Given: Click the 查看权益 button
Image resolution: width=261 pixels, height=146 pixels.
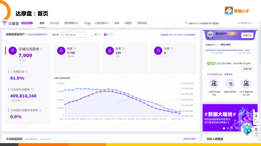Looking at the screenshot, I should [247, 35].
